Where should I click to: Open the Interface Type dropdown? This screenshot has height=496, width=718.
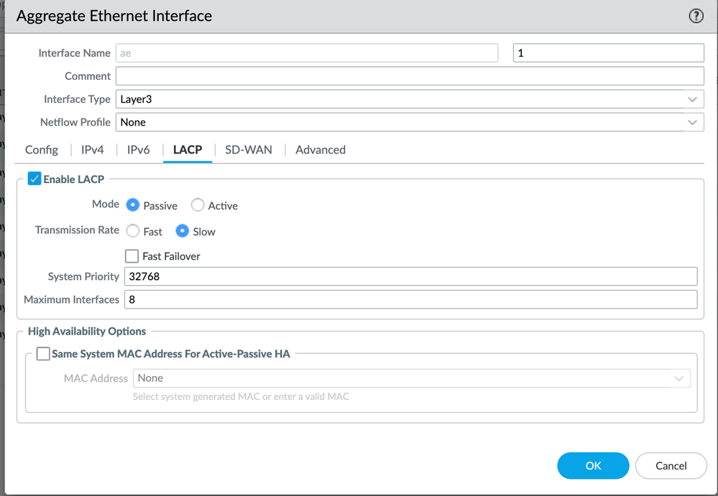410,99
